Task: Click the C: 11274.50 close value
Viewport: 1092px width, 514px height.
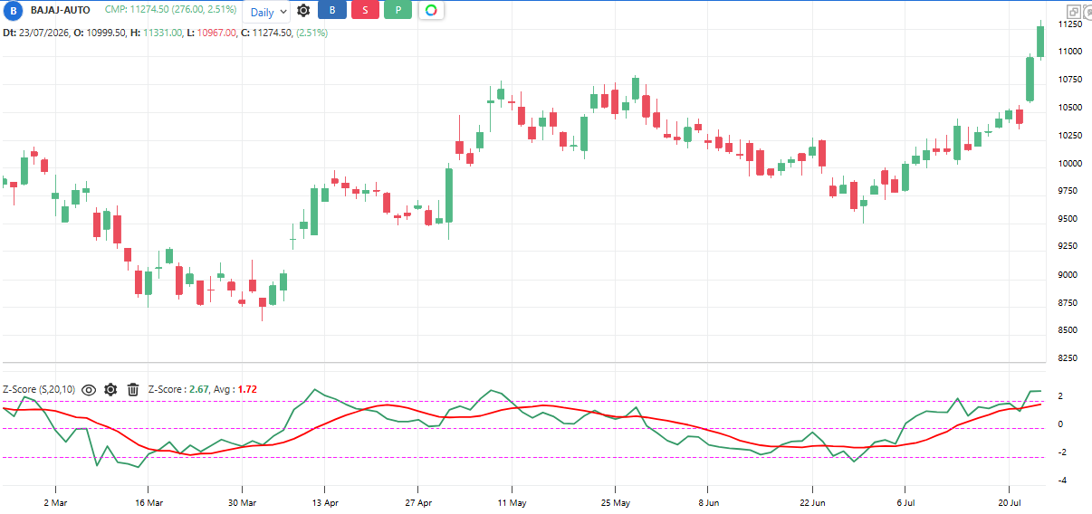Action: point(266,33)
